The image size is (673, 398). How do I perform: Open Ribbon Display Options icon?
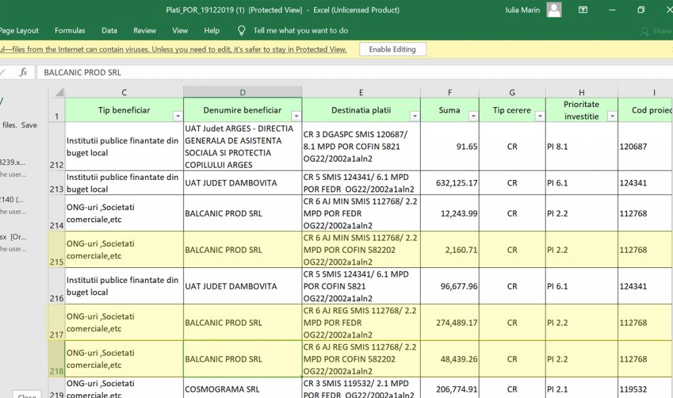(x=583, y=9)
